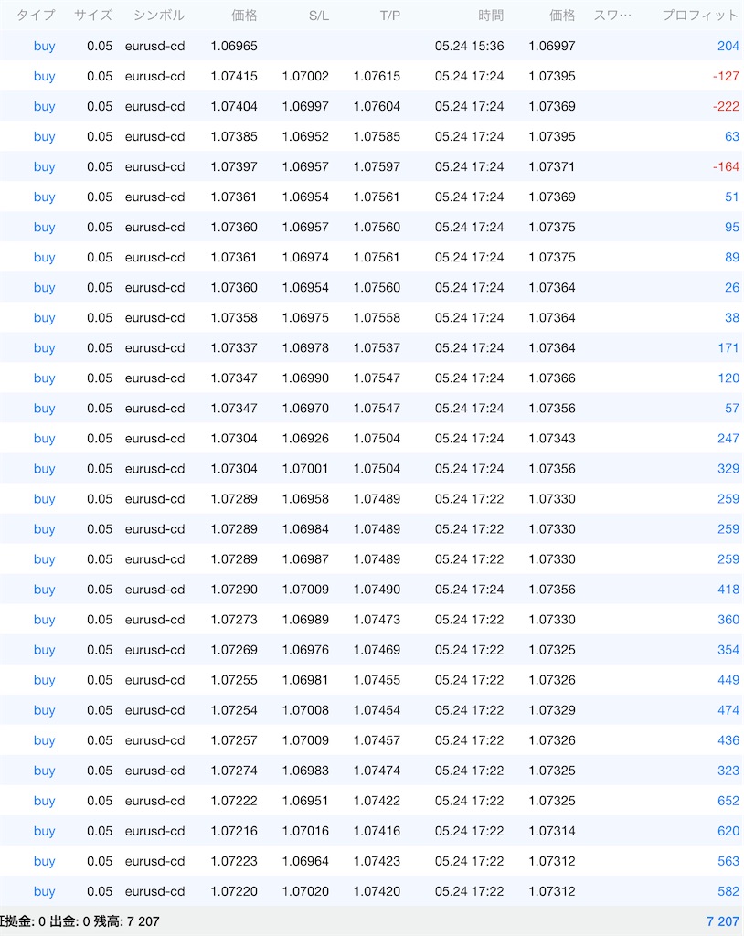Screen dimensions: 744x936
Task: Click the T/P column header
Action: (390, 16)
